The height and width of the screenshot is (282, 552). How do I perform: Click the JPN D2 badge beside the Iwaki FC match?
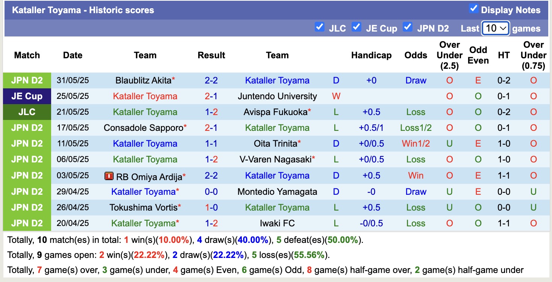click(27, 223)
